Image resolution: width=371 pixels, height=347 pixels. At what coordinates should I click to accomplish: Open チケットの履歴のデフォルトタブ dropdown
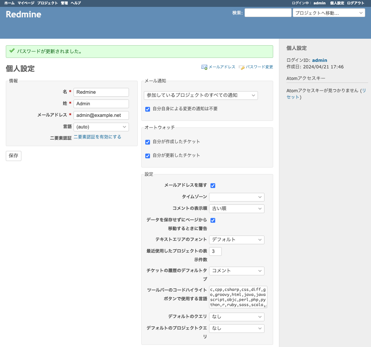[x=237, y=271]
